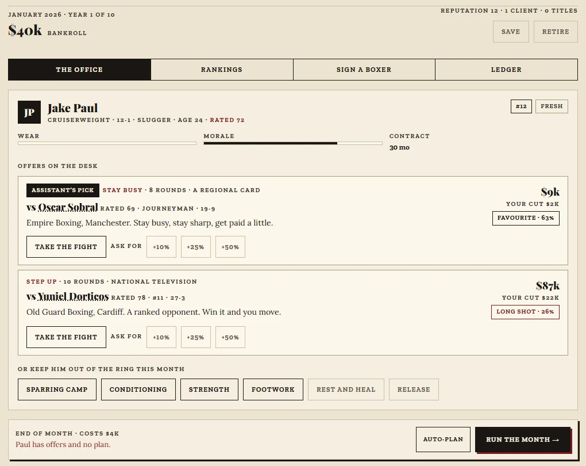Click the "RATED 72" rating text
The image size is (586, 466).
tap(228, 120)
